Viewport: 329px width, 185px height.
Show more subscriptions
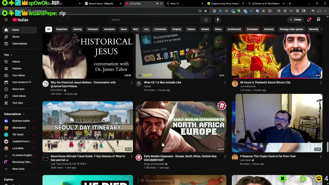pyautogui.click(x=20, y=169)
